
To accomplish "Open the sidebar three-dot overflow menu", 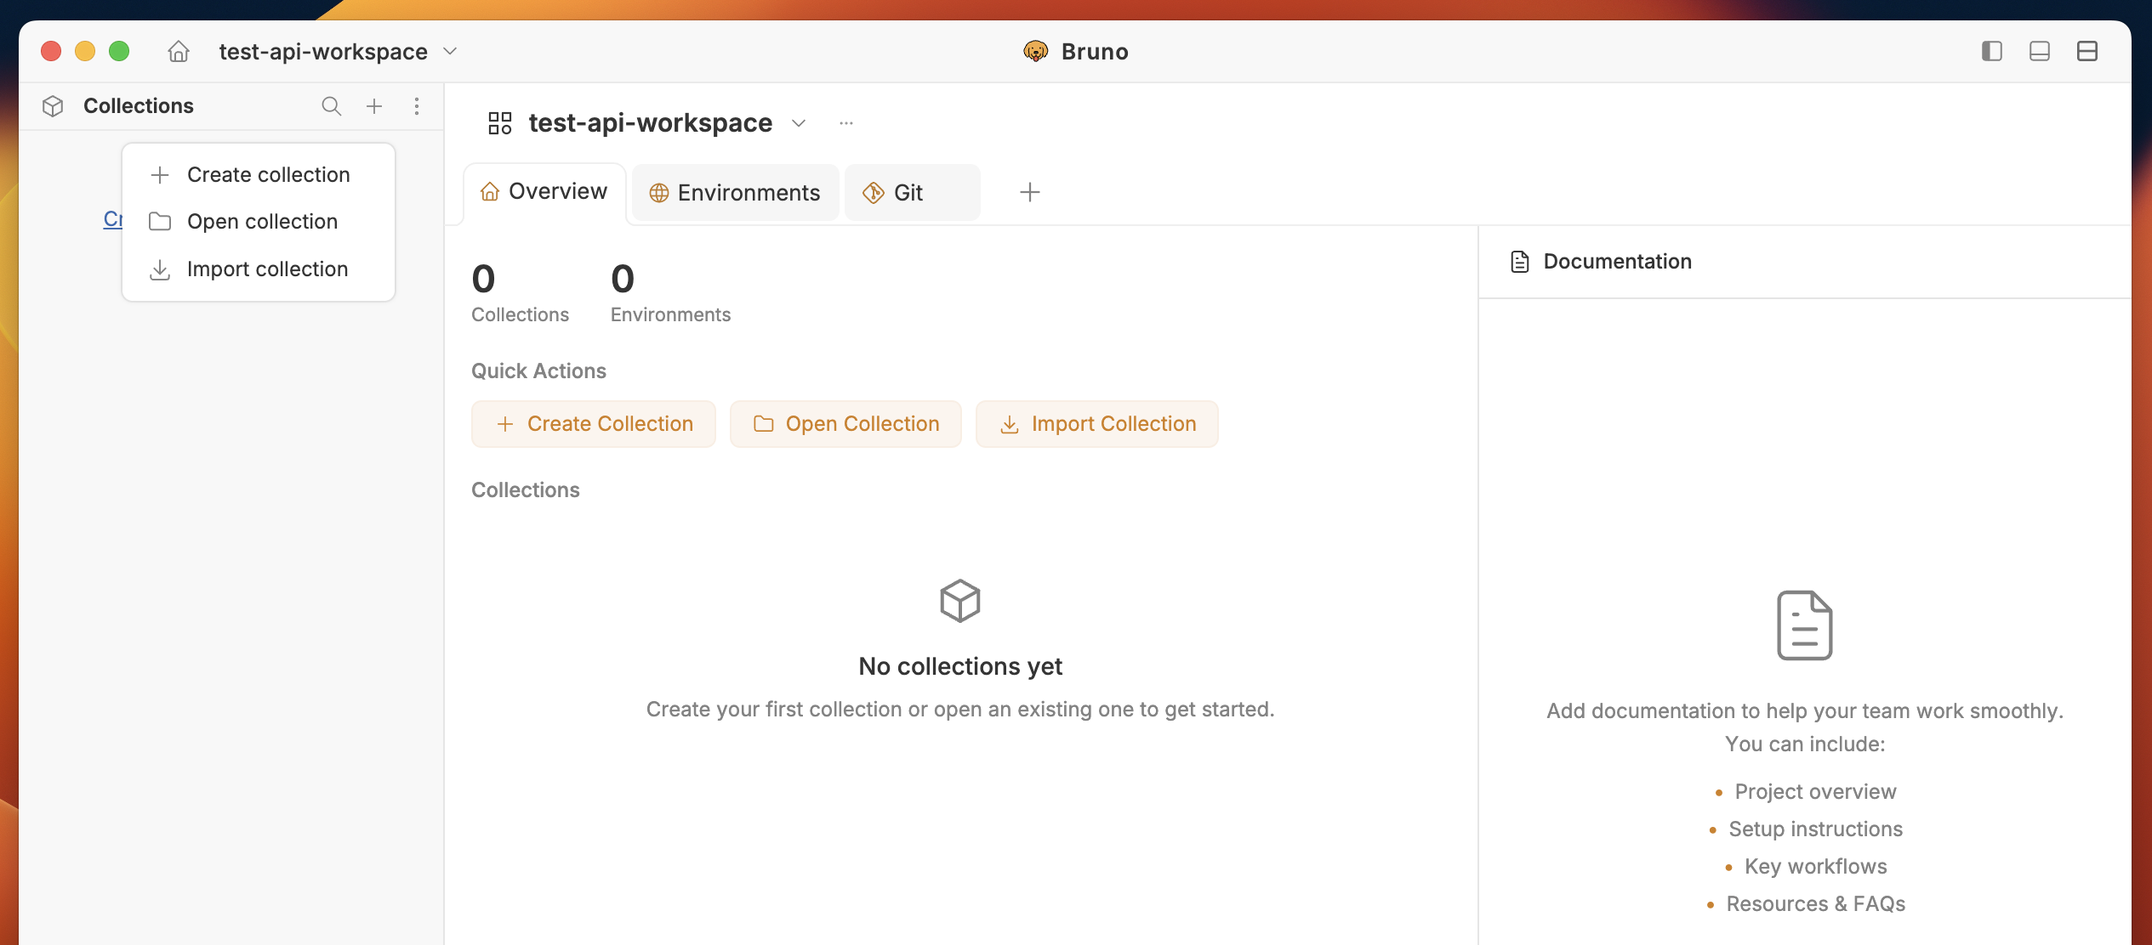I will pos(417,105).
